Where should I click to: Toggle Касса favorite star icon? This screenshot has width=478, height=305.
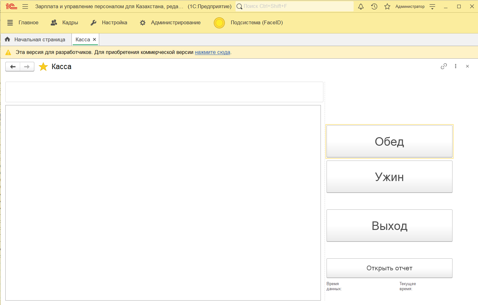click(43, 67)
